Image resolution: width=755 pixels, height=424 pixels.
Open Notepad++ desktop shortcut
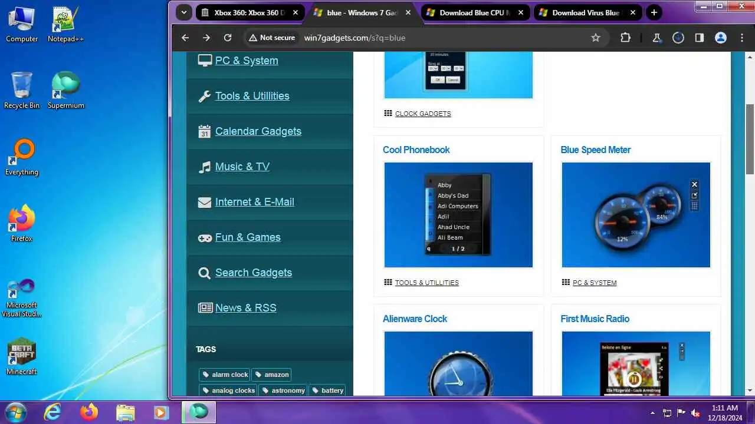[x=65, y=25]
